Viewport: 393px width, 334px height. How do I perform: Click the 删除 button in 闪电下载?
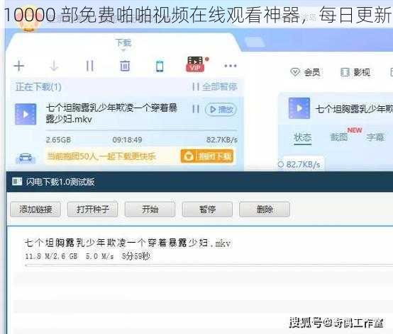point(265,209)
